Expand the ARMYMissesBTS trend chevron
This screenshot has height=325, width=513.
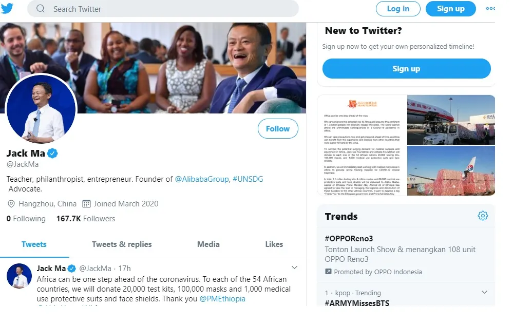point(484,292)
